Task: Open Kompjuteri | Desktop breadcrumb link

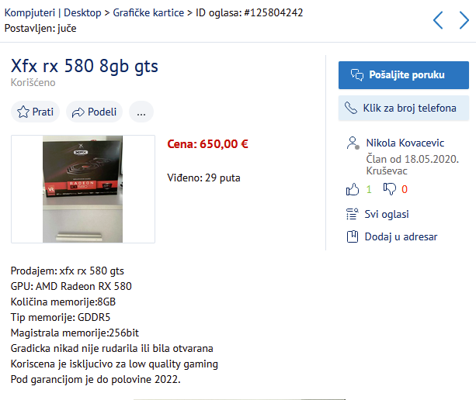Action: tap(53, 12)
